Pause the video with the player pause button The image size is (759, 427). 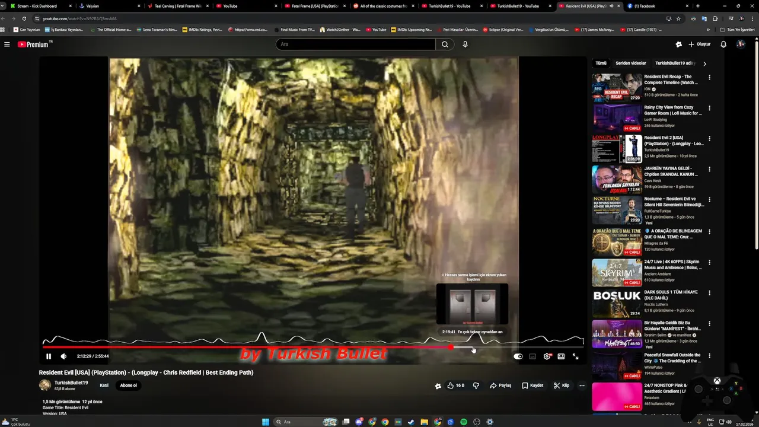click(49, 356)
